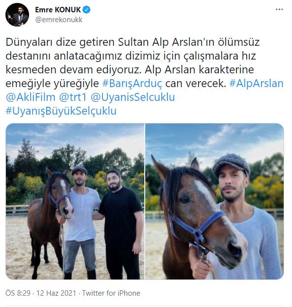Open the Emre KONUK display name
The width and height of the screenshot is (292, 307).
58,10
